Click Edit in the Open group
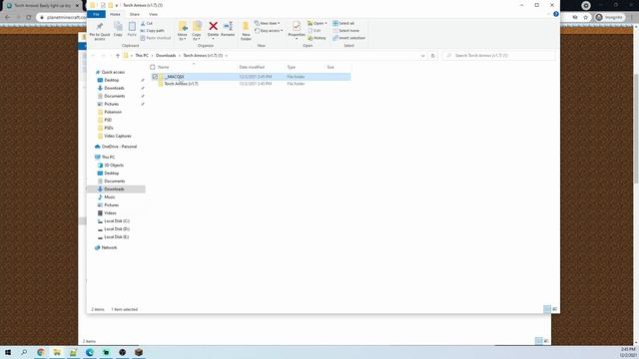Viewport: 639px width, 359px height. click(315, 31)
